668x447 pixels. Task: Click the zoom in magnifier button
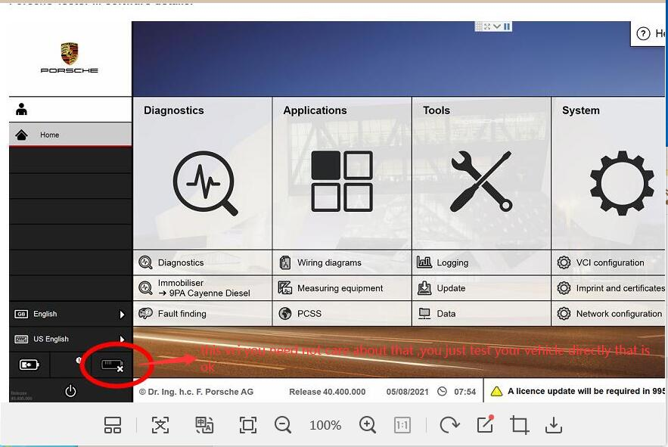(x=368, y=425)
